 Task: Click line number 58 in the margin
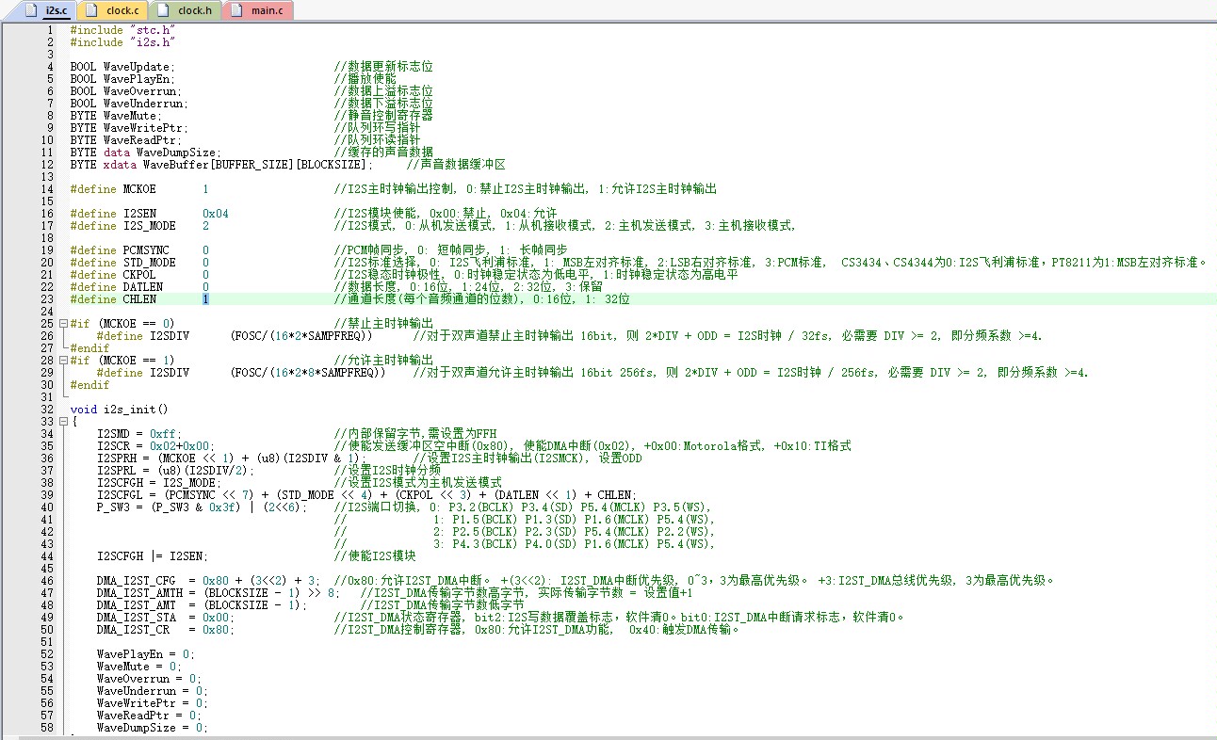pyautogui.click(x=46, y=727)
